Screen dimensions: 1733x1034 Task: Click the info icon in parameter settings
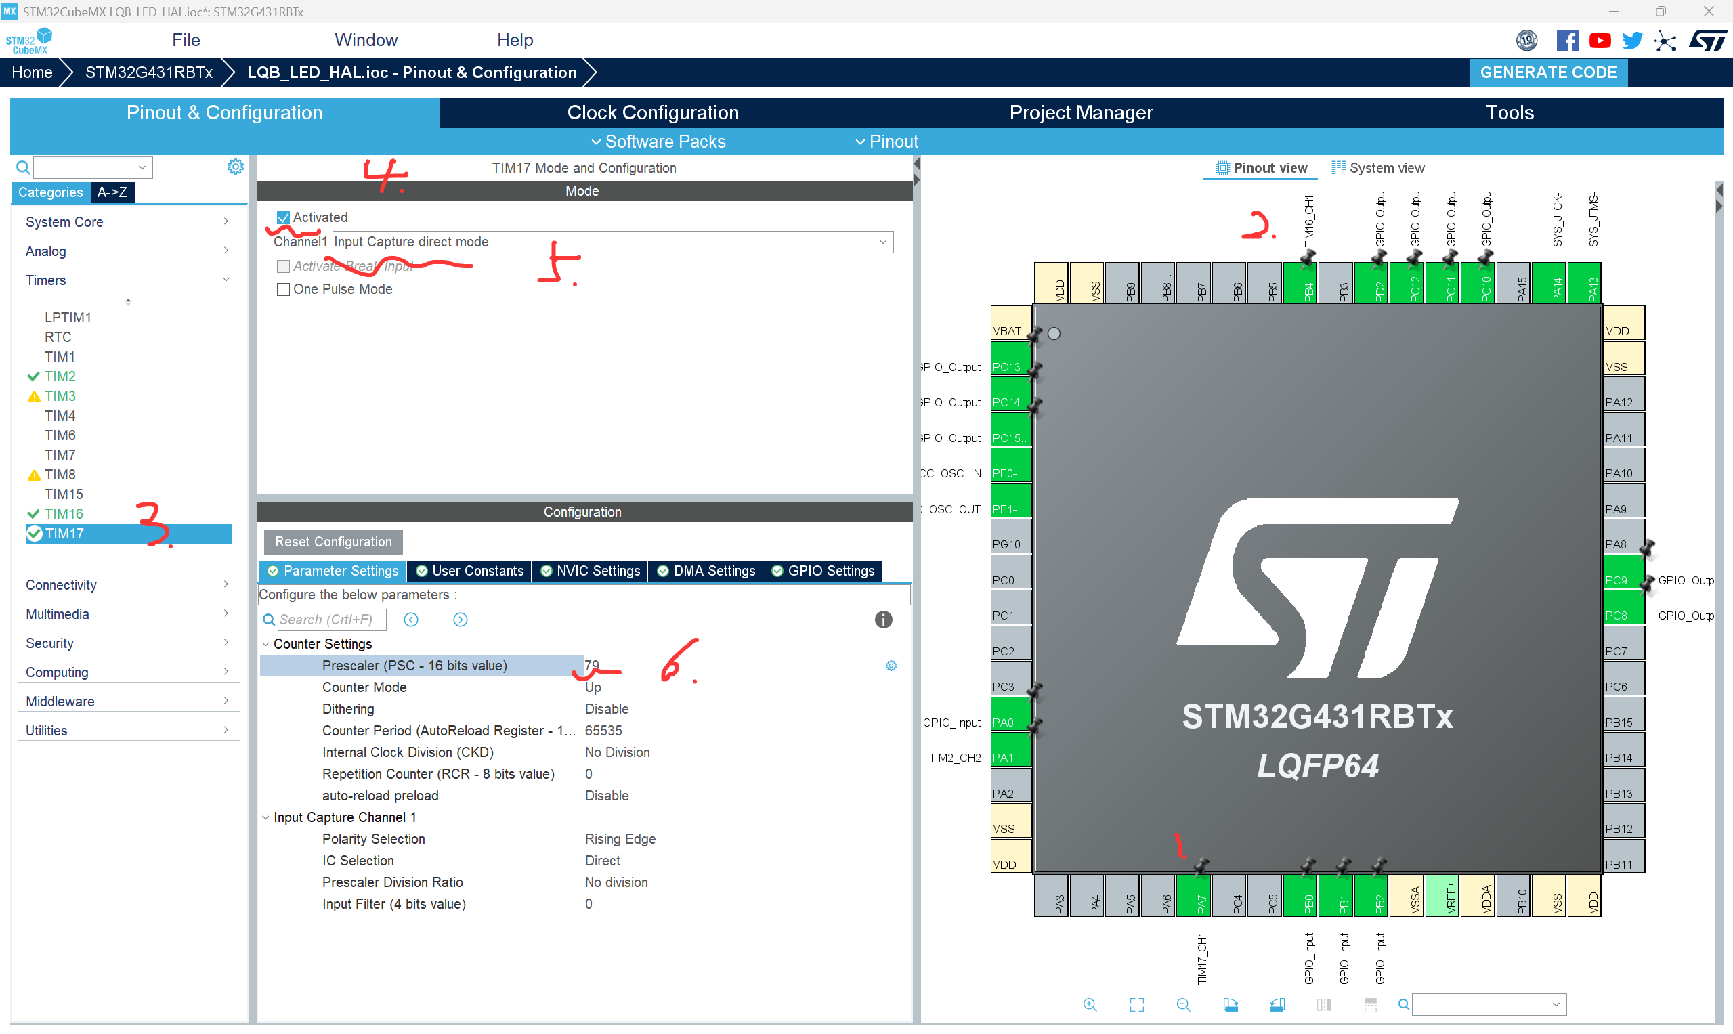tap(883, 620)
